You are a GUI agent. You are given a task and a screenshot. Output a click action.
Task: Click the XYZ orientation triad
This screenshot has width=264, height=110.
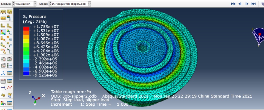(x=37, y=98)
